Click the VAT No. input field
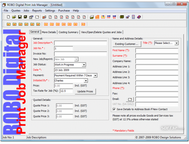 coord(157,104)
